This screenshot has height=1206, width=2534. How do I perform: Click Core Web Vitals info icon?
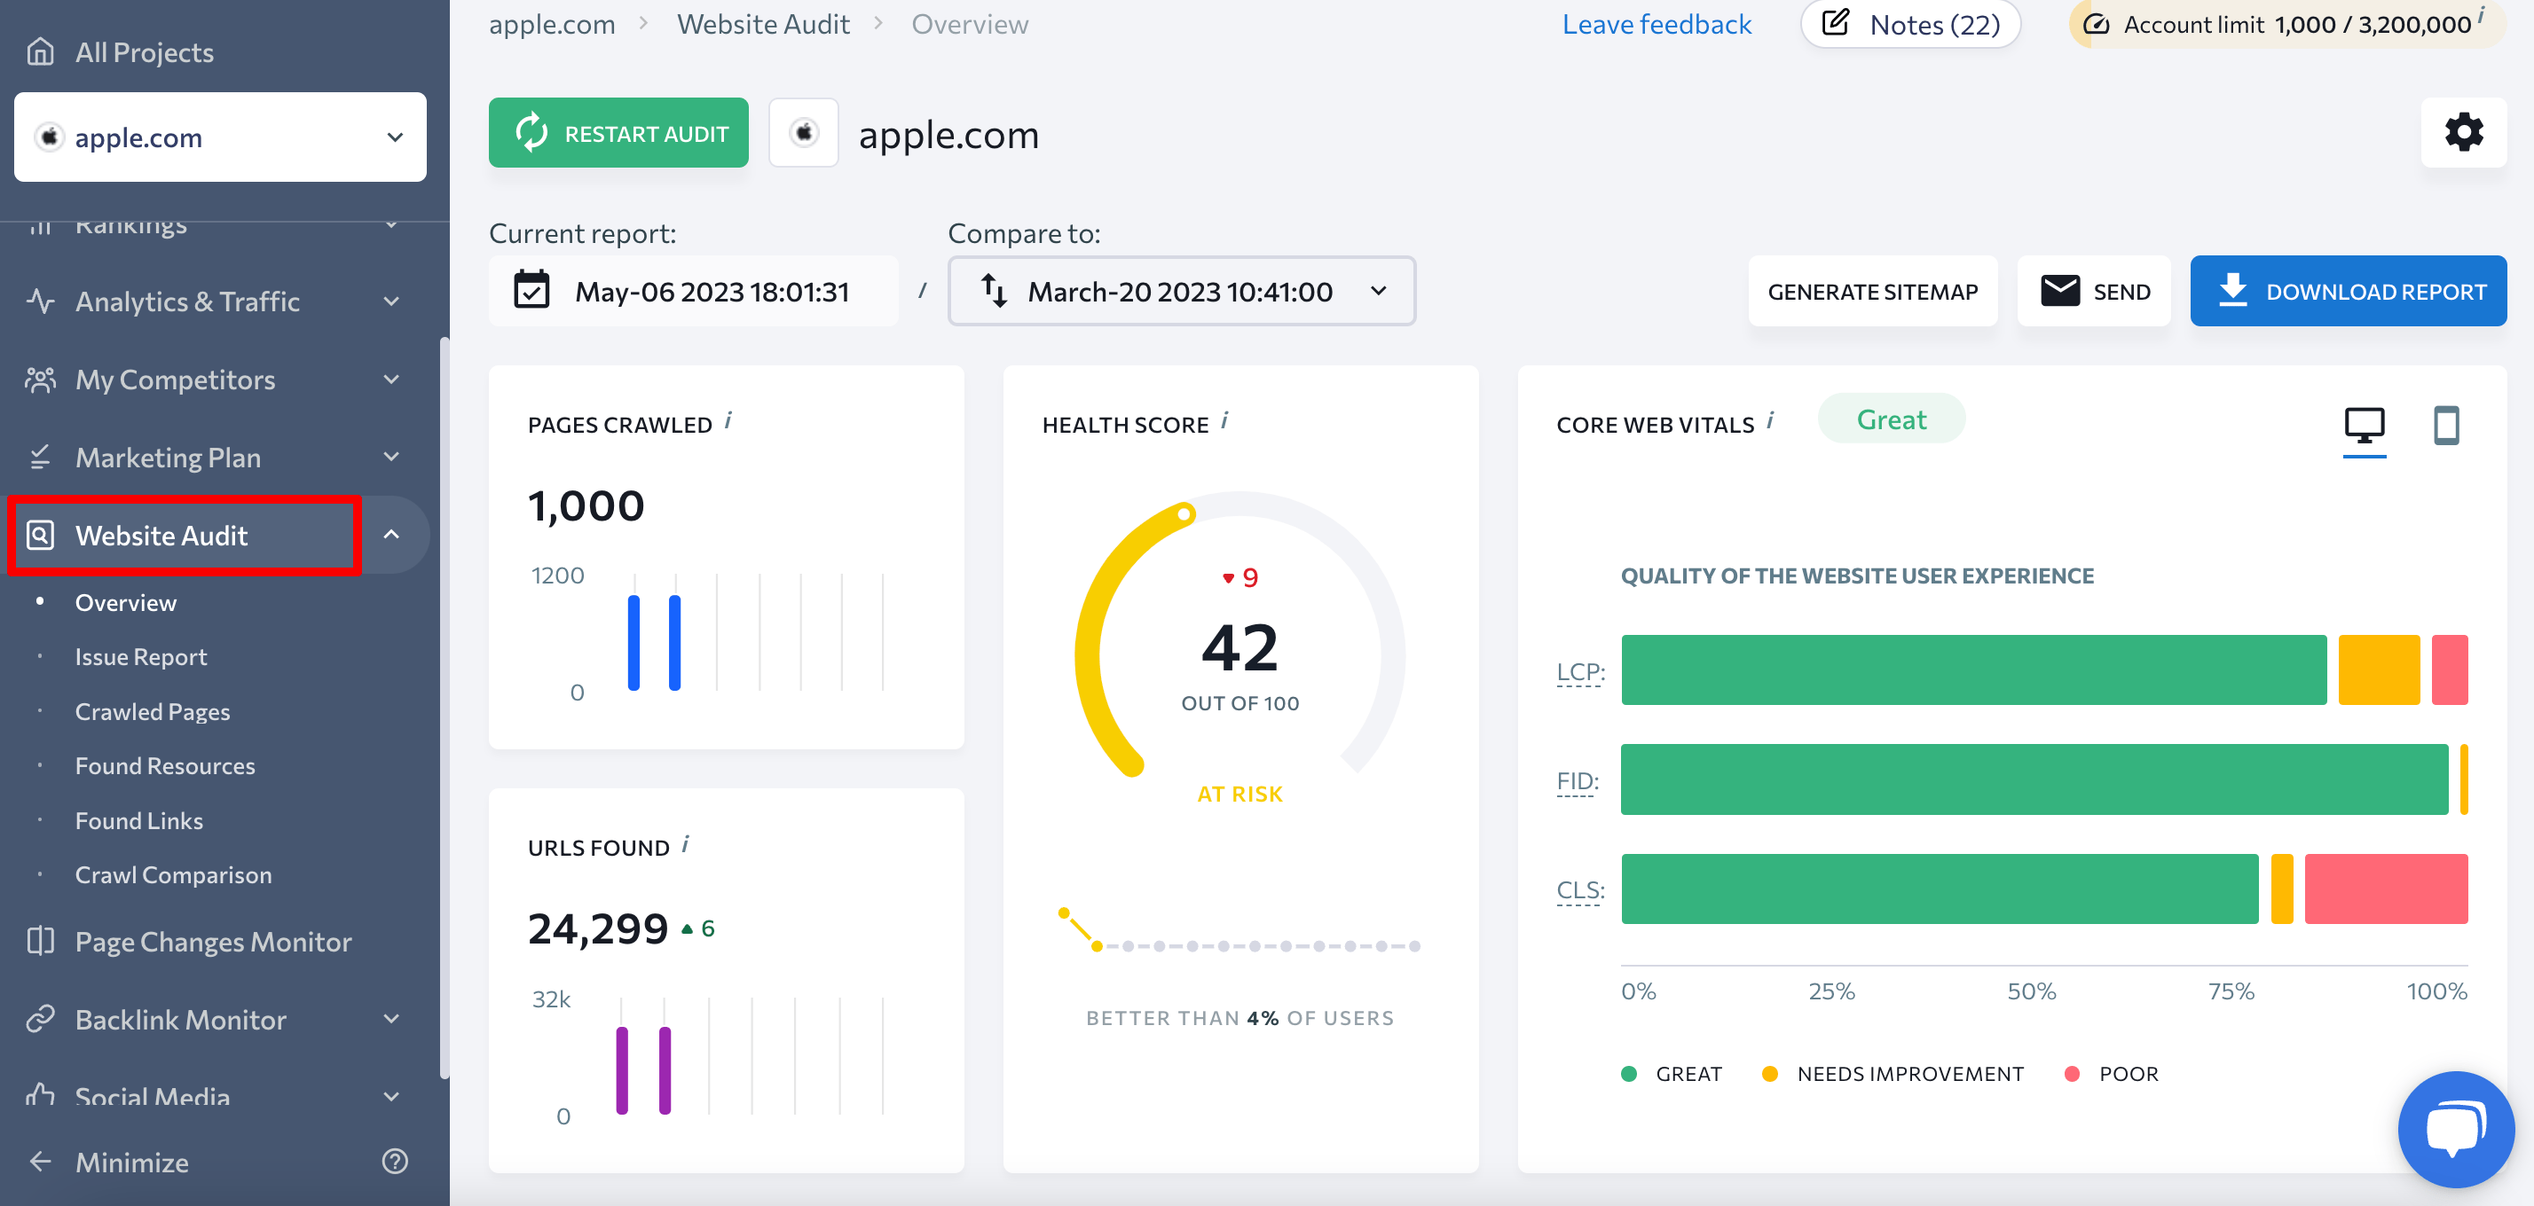1770,420
